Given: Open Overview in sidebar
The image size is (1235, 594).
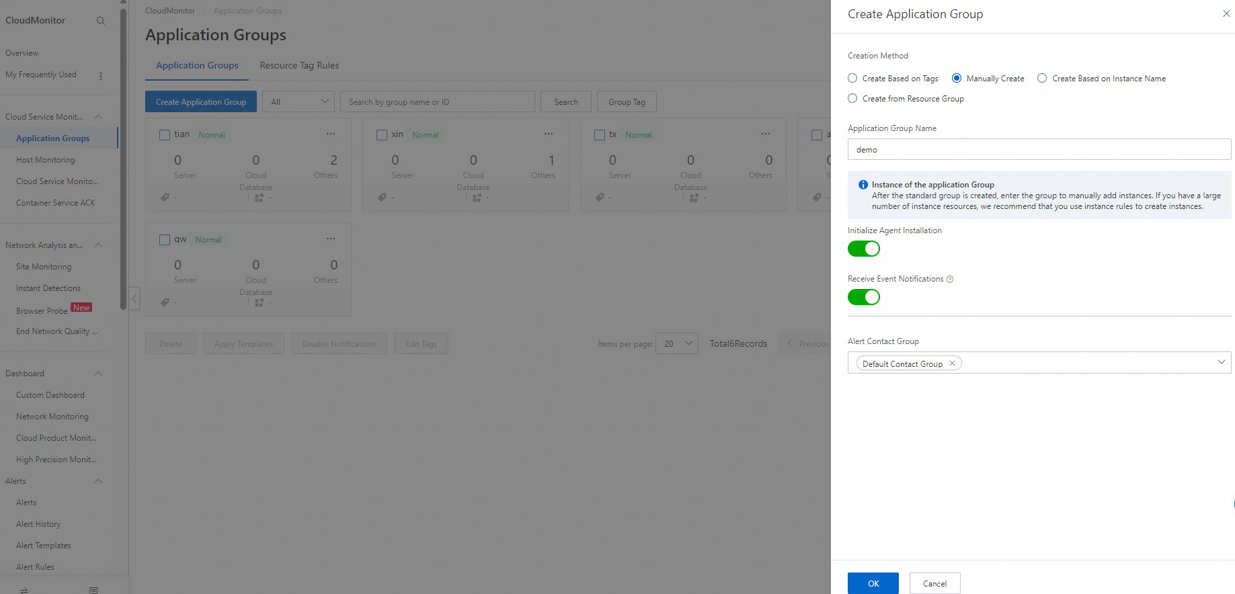Looking at the screenshot, I should coord(22,53).
